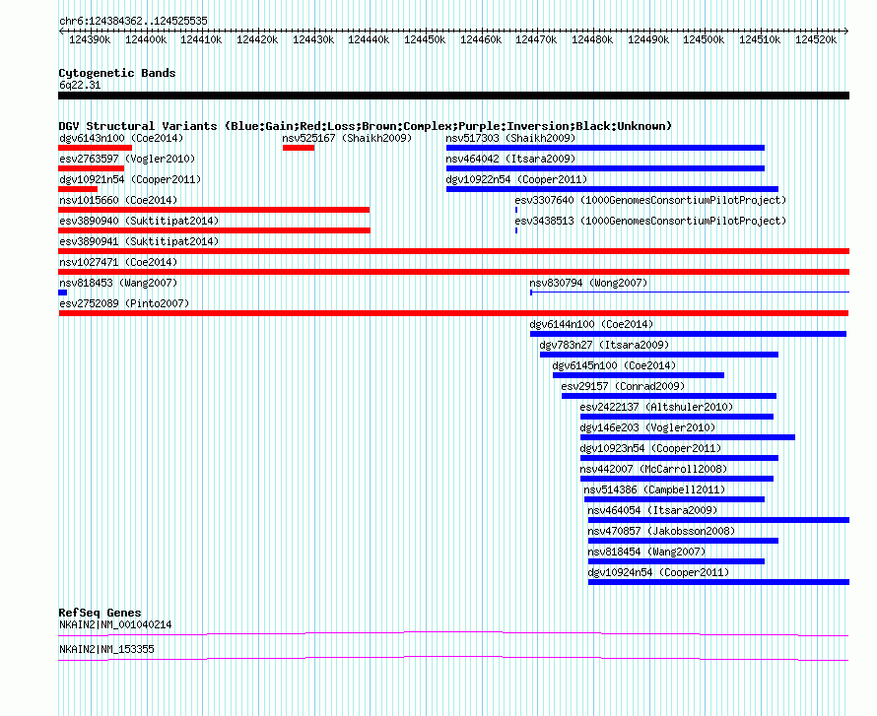Image resolution: width=877 pixels, height=716 pixels.
Task: Open dgv783n27 (Itsara2009) variant
Action: pyautogui.click(x=605, y=345)
